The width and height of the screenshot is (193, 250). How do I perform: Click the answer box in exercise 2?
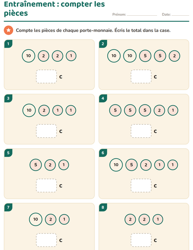(141, 77)
